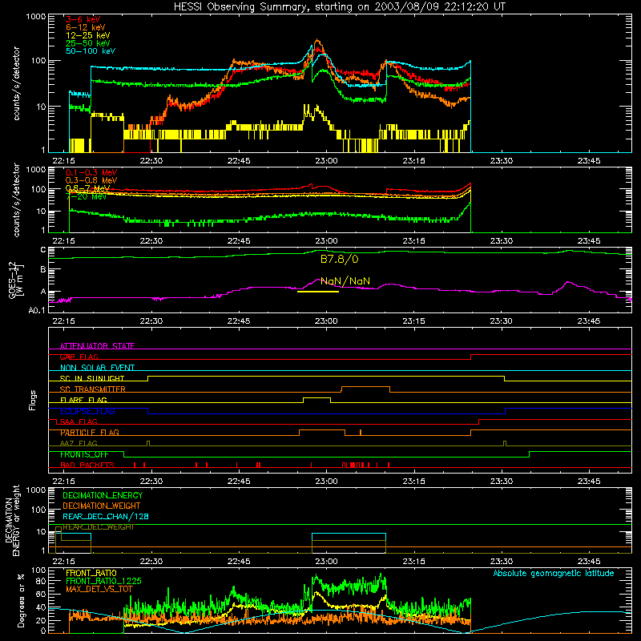Click the REAR_DEC_CHAN/128 legend label
The width and height of the screenshot is (641, 641).
point(106,517)
